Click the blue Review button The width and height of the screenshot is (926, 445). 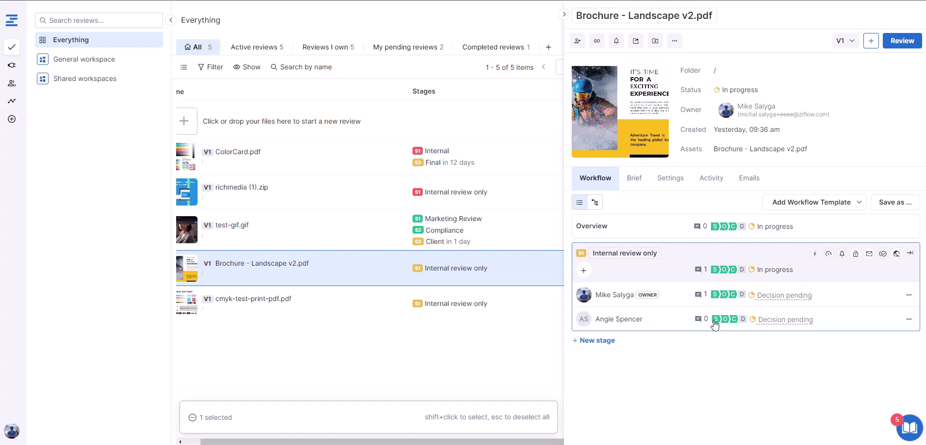click(x=902, y=41)
